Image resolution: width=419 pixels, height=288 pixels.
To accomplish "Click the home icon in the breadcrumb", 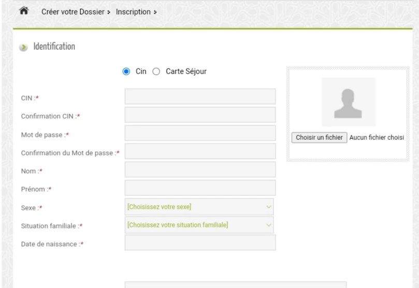I will tap(23, 11).
